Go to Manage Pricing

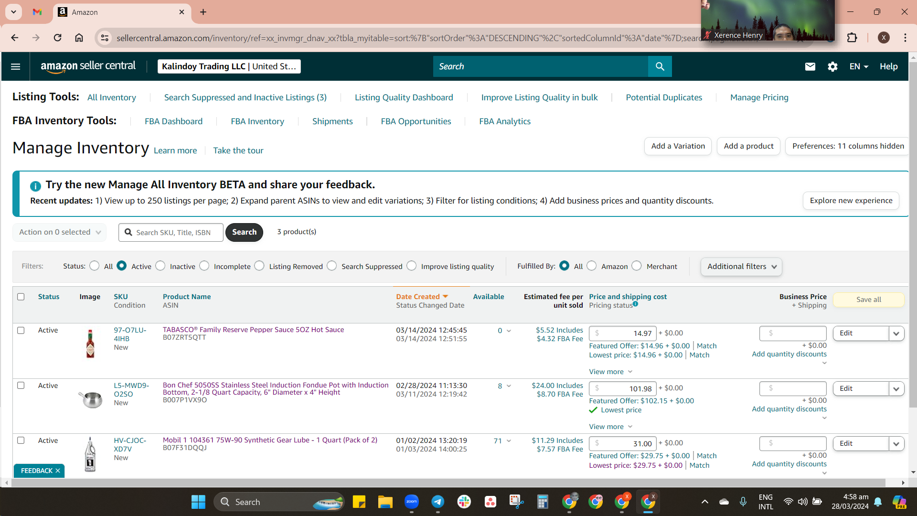tap(759, 97)
